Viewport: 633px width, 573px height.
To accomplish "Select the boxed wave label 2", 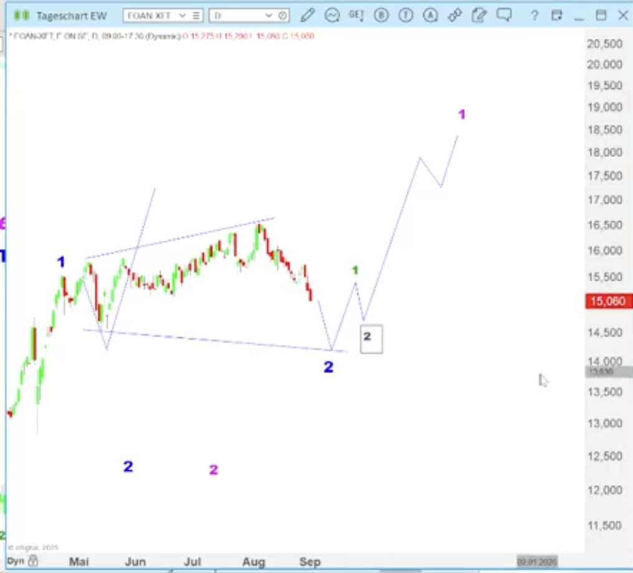I will click(371, 338).
